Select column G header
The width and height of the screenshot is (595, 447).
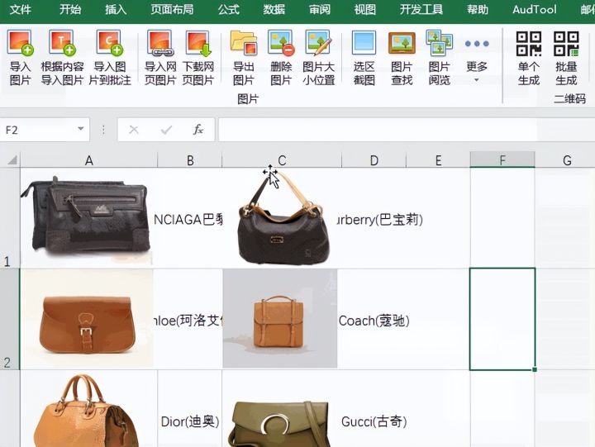coord(567,160)
